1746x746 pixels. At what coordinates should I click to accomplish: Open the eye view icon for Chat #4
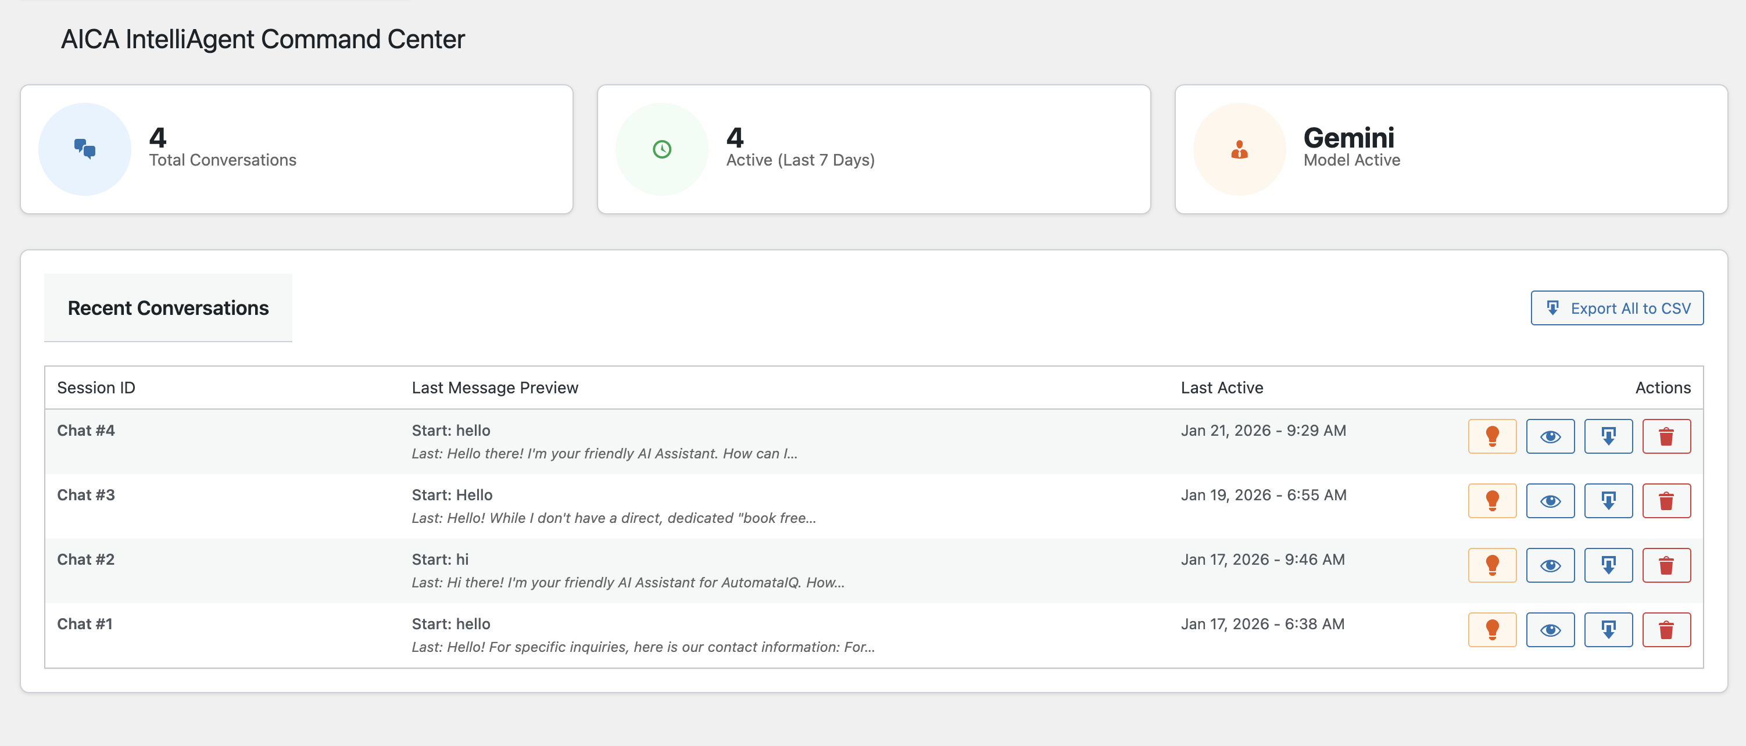point(1550,436)
